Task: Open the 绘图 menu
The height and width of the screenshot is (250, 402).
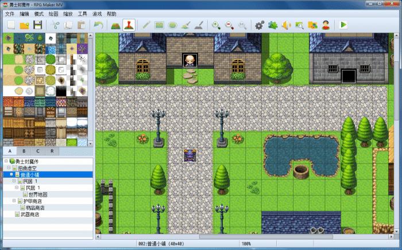Action: pos(53,14)
